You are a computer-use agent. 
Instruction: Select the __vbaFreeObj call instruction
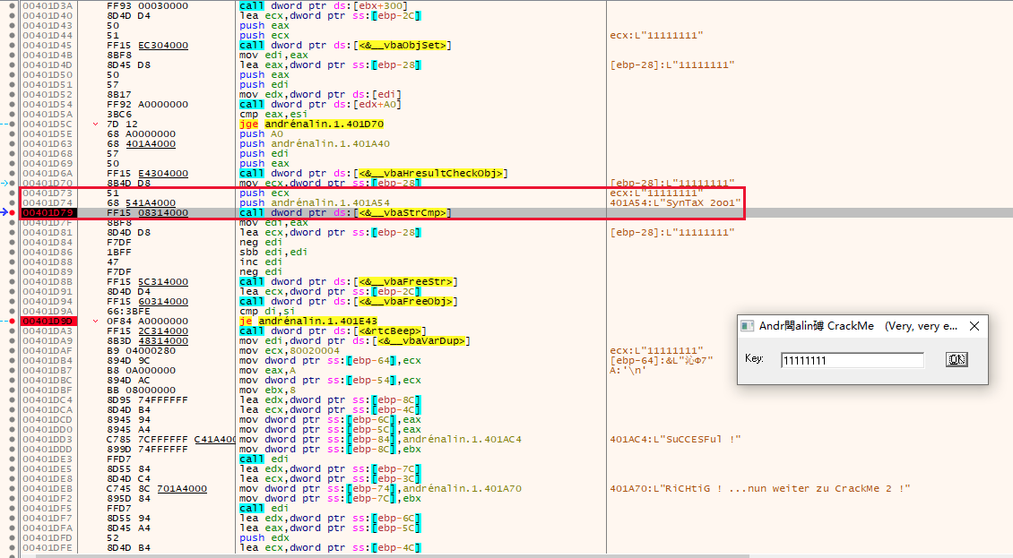348,302
